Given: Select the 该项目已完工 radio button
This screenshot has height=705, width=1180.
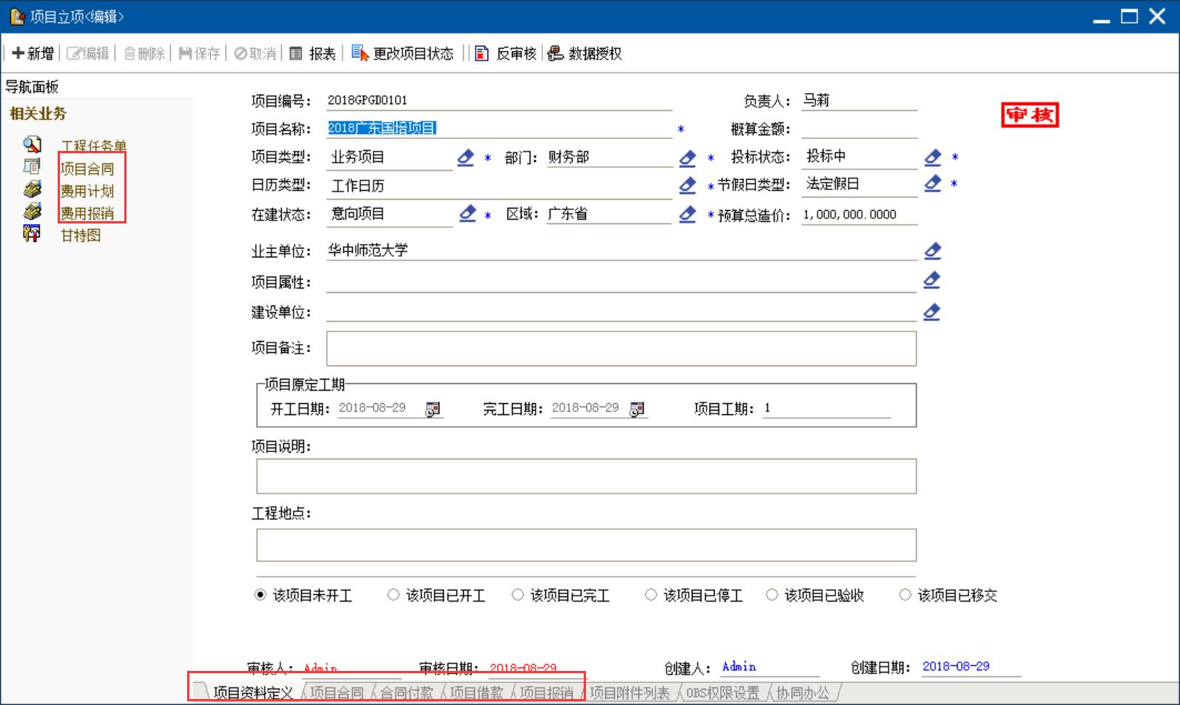Looking at the screenshot, I should (518, 595).
